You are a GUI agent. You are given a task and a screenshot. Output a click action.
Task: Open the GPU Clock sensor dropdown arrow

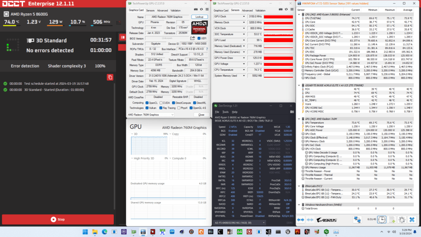coord(244,16)
